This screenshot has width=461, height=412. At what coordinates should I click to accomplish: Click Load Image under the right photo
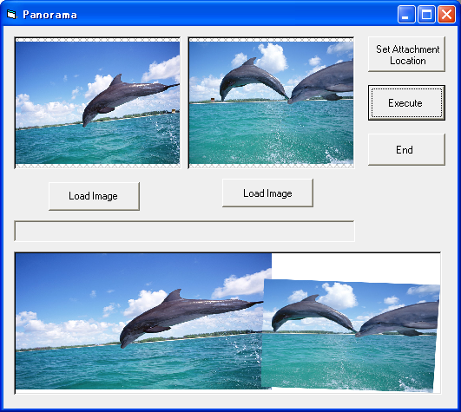coord(267,193)
